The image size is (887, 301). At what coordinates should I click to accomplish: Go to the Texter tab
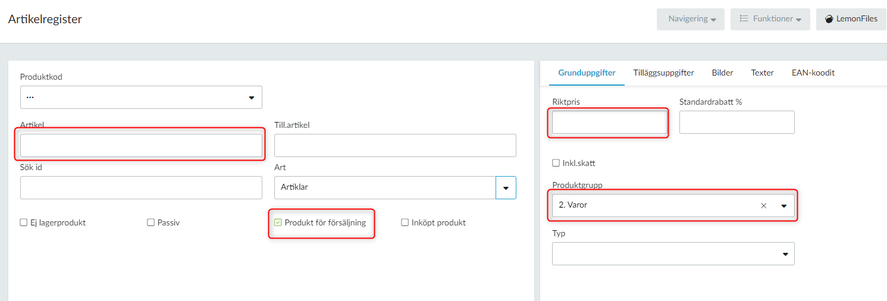(x=762, y=73)
